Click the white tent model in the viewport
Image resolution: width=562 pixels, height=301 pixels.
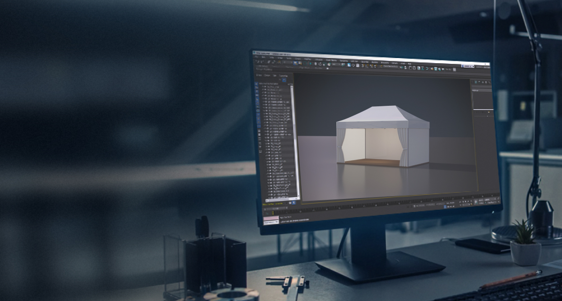pyautogui.click(x=383, y=136)
